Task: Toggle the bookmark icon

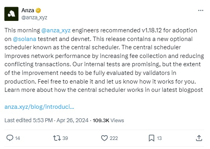Action: 152,138
